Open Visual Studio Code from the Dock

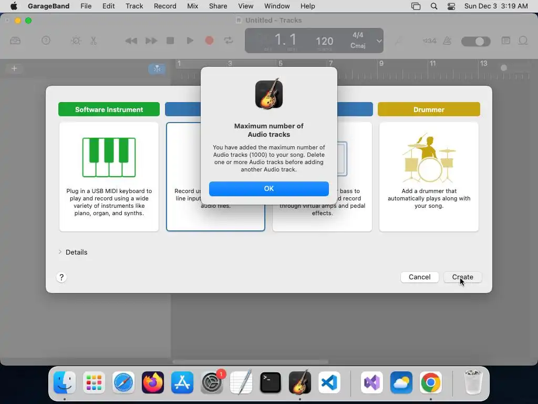tap(329, 382)
